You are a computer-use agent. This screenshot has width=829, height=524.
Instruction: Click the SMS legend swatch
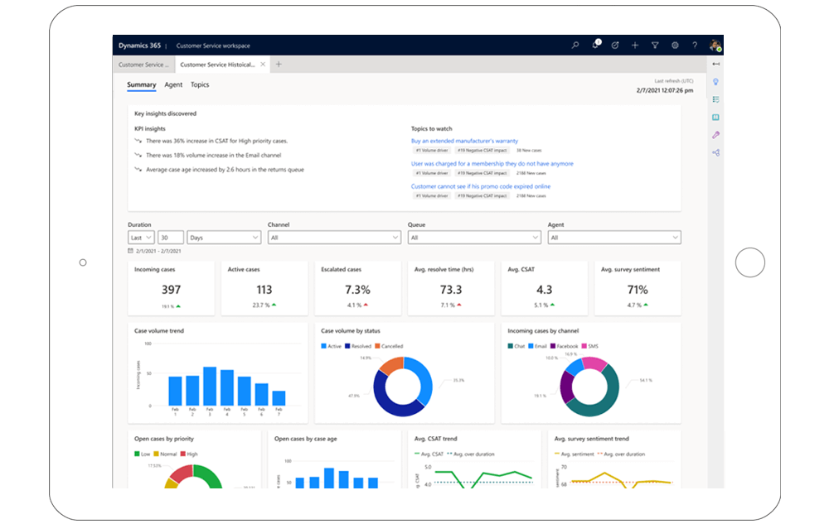coord(584,346)
